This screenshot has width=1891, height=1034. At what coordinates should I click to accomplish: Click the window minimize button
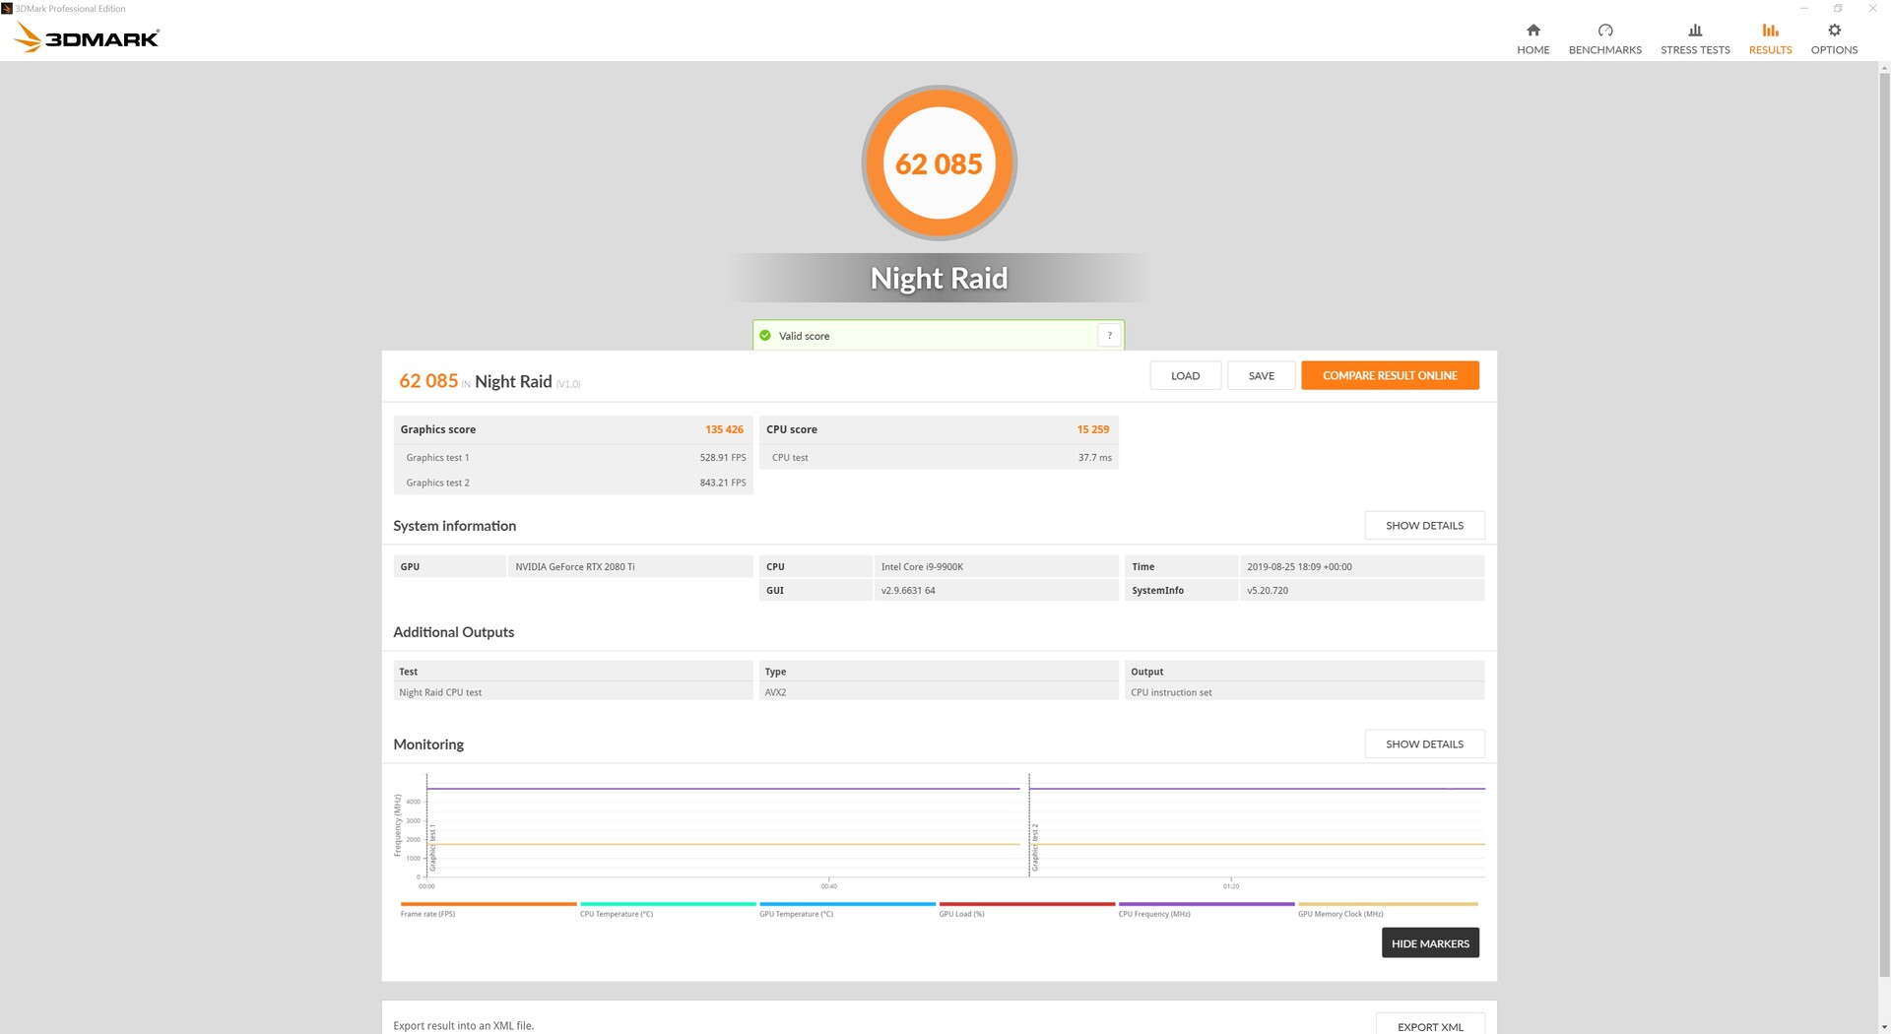pyautogui.click(x=1804, y=8)
